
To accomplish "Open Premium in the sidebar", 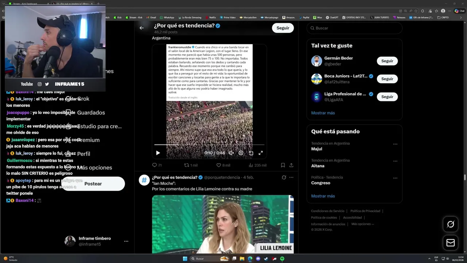I will tap(83, 140).
